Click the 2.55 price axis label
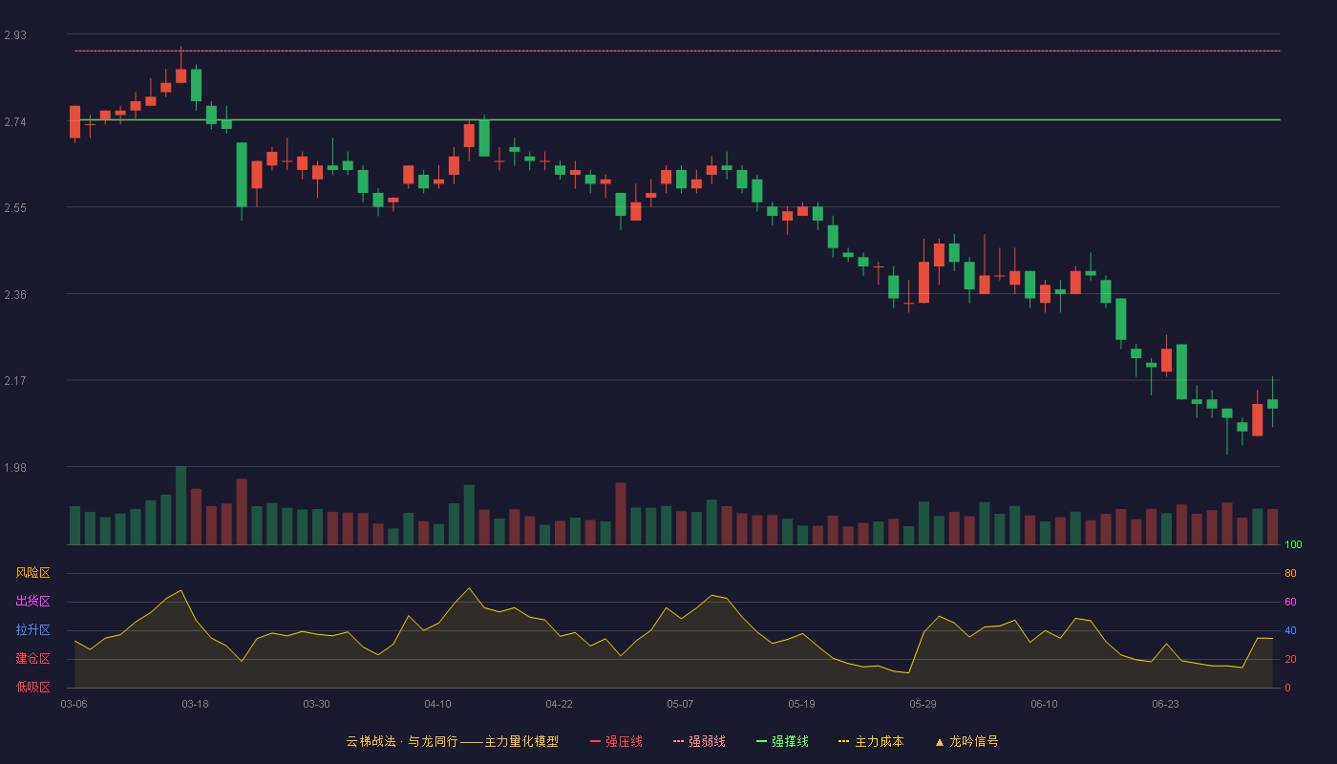 15,208
